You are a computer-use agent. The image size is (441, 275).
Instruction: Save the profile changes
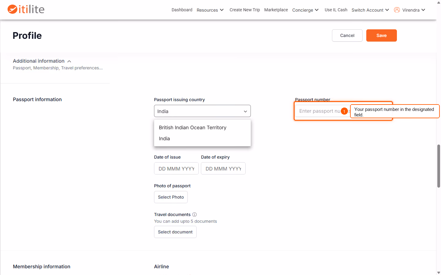click(382, 35)
